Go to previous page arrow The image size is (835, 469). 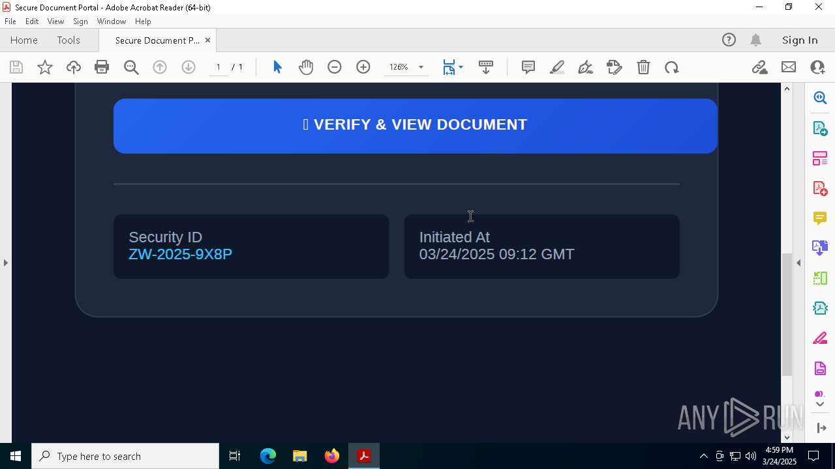click(x=160, y=67)
